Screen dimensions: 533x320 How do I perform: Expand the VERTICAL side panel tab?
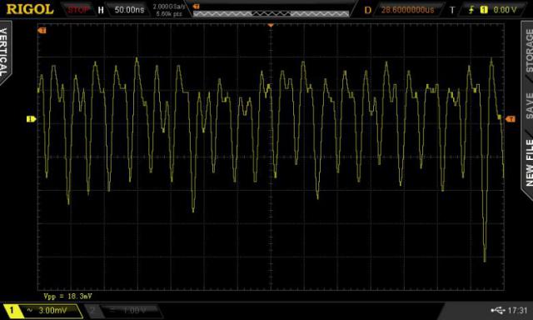pos(5,52)
